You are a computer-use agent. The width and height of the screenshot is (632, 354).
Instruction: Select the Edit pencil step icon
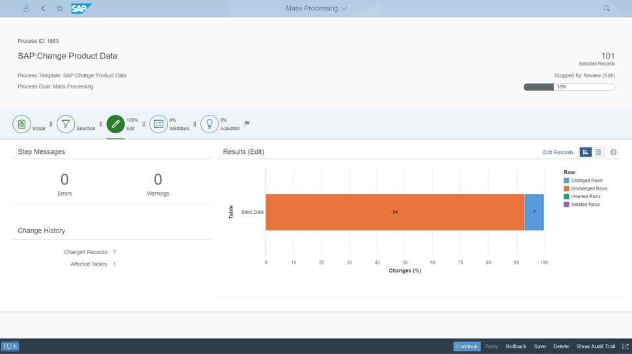coord(116,124)
